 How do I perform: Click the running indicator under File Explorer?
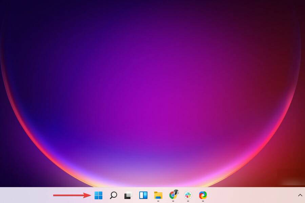point(158,201)
